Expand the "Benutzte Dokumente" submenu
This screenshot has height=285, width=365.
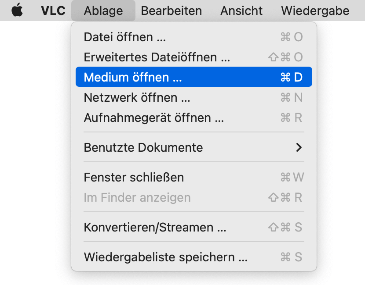pyautogui.click(x=143, y=147)
